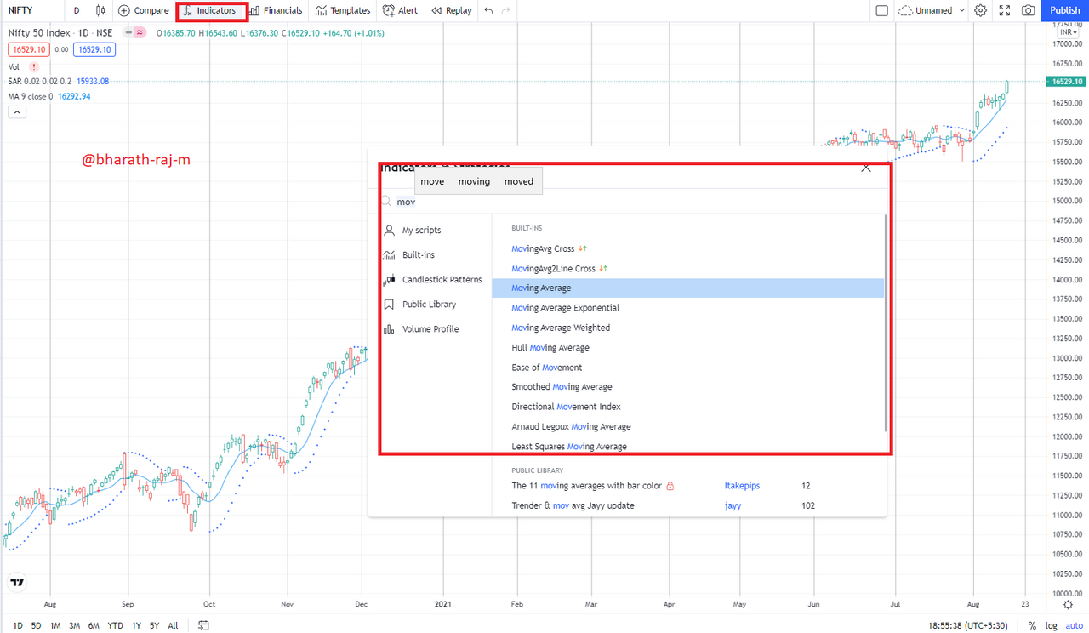
Task: Click the redo arrow icon
Action: click(x=507, y=10)
